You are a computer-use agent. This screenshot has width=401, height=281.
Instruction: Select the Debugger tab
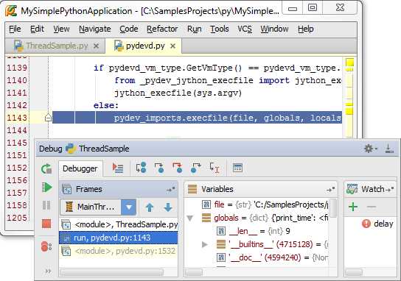80,168
